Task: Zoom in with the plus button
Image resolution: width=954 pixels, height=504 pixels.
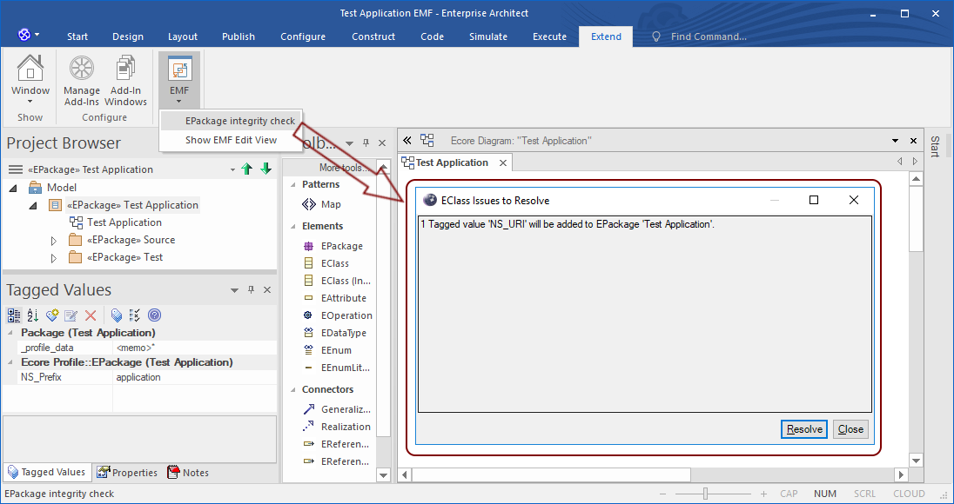Action: click(763, 494)
